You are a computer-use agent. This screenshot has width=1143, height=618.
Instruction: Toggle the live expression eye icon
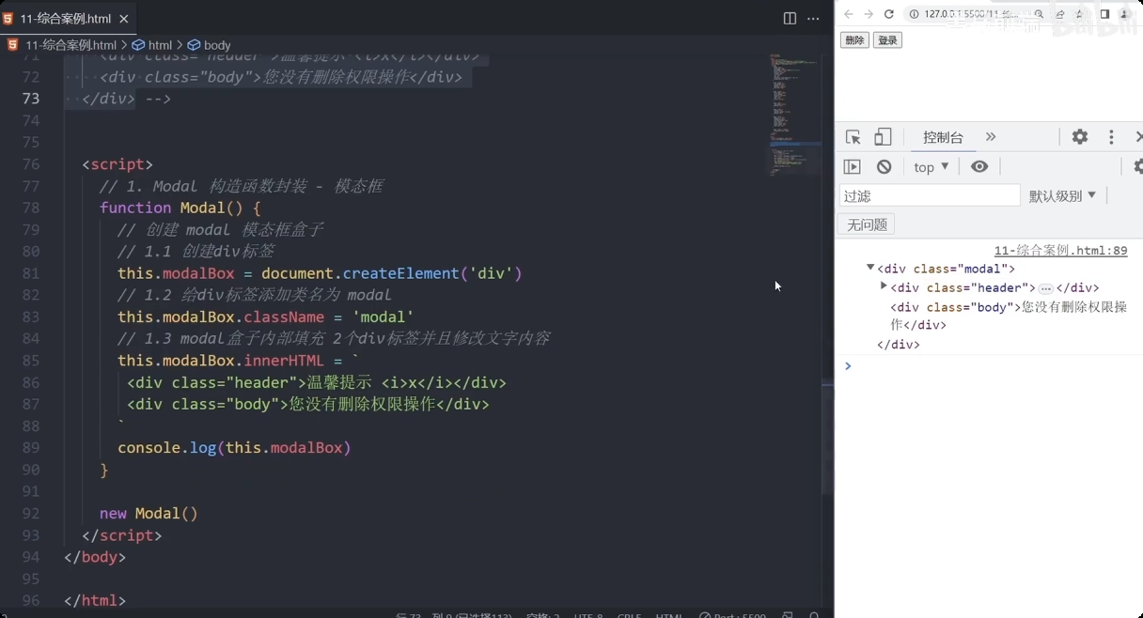[979, 166]
